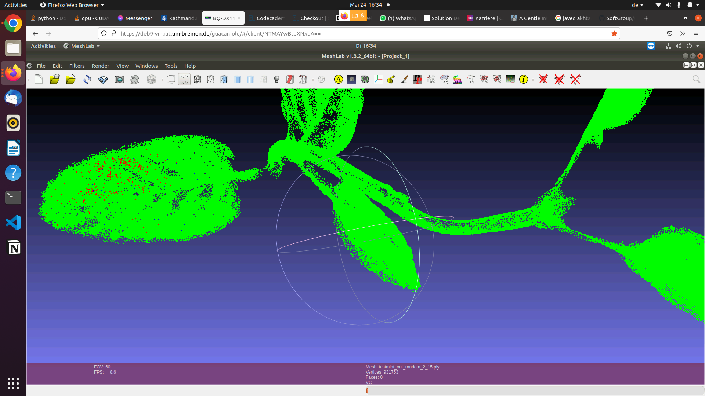705x396 pixels.
Task: Click the yellow Get Info icon
Action: 524,79
